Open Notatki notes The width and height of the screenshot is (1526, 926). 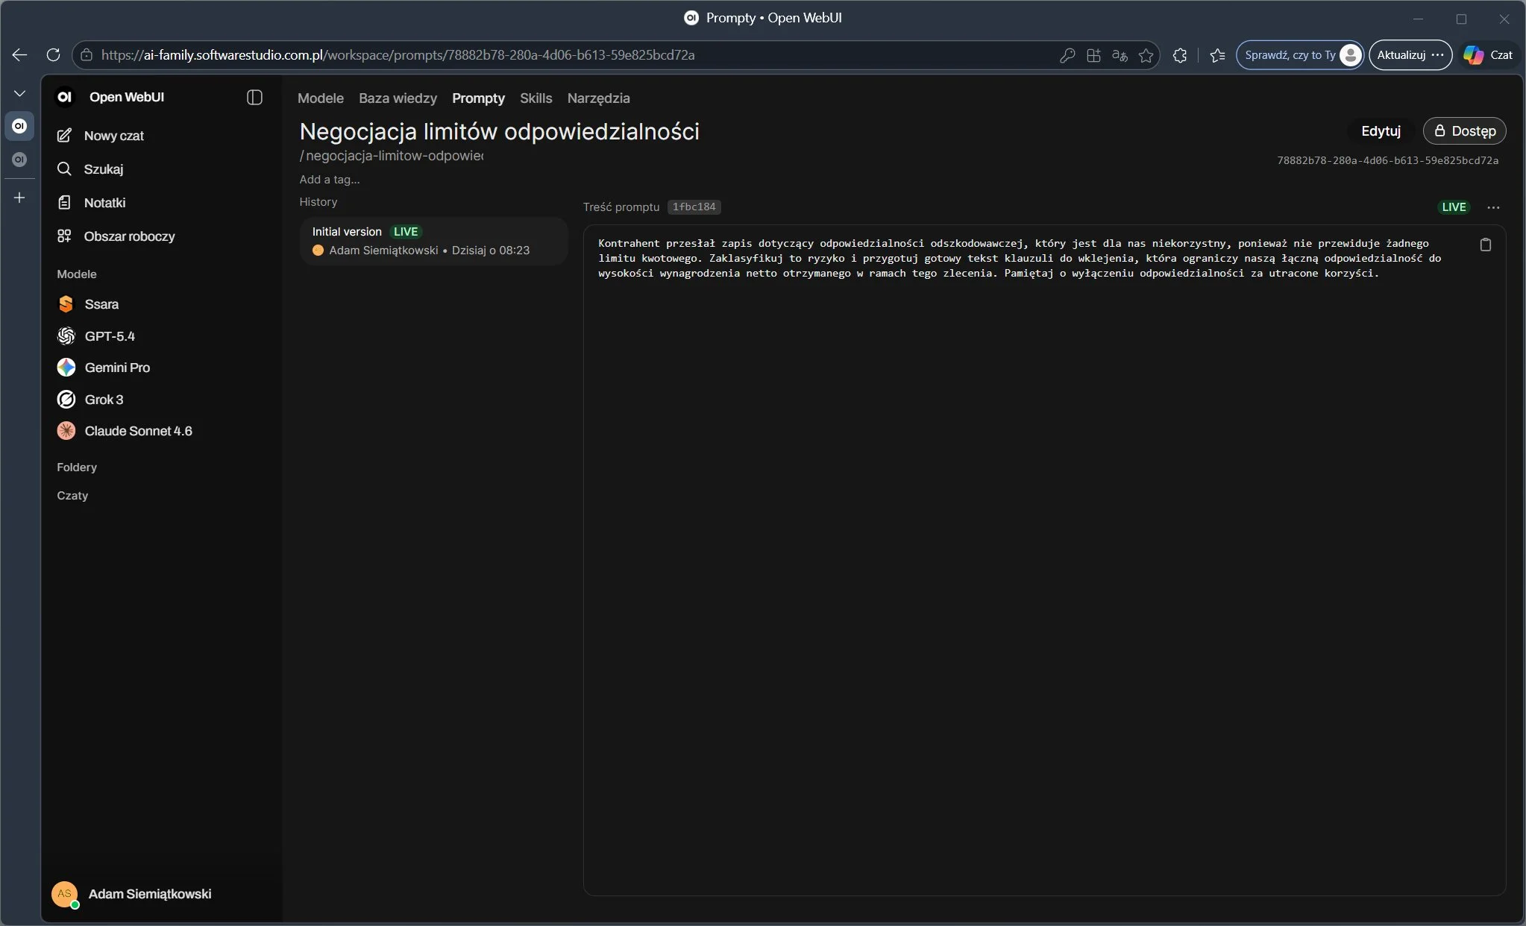(160, 203)
